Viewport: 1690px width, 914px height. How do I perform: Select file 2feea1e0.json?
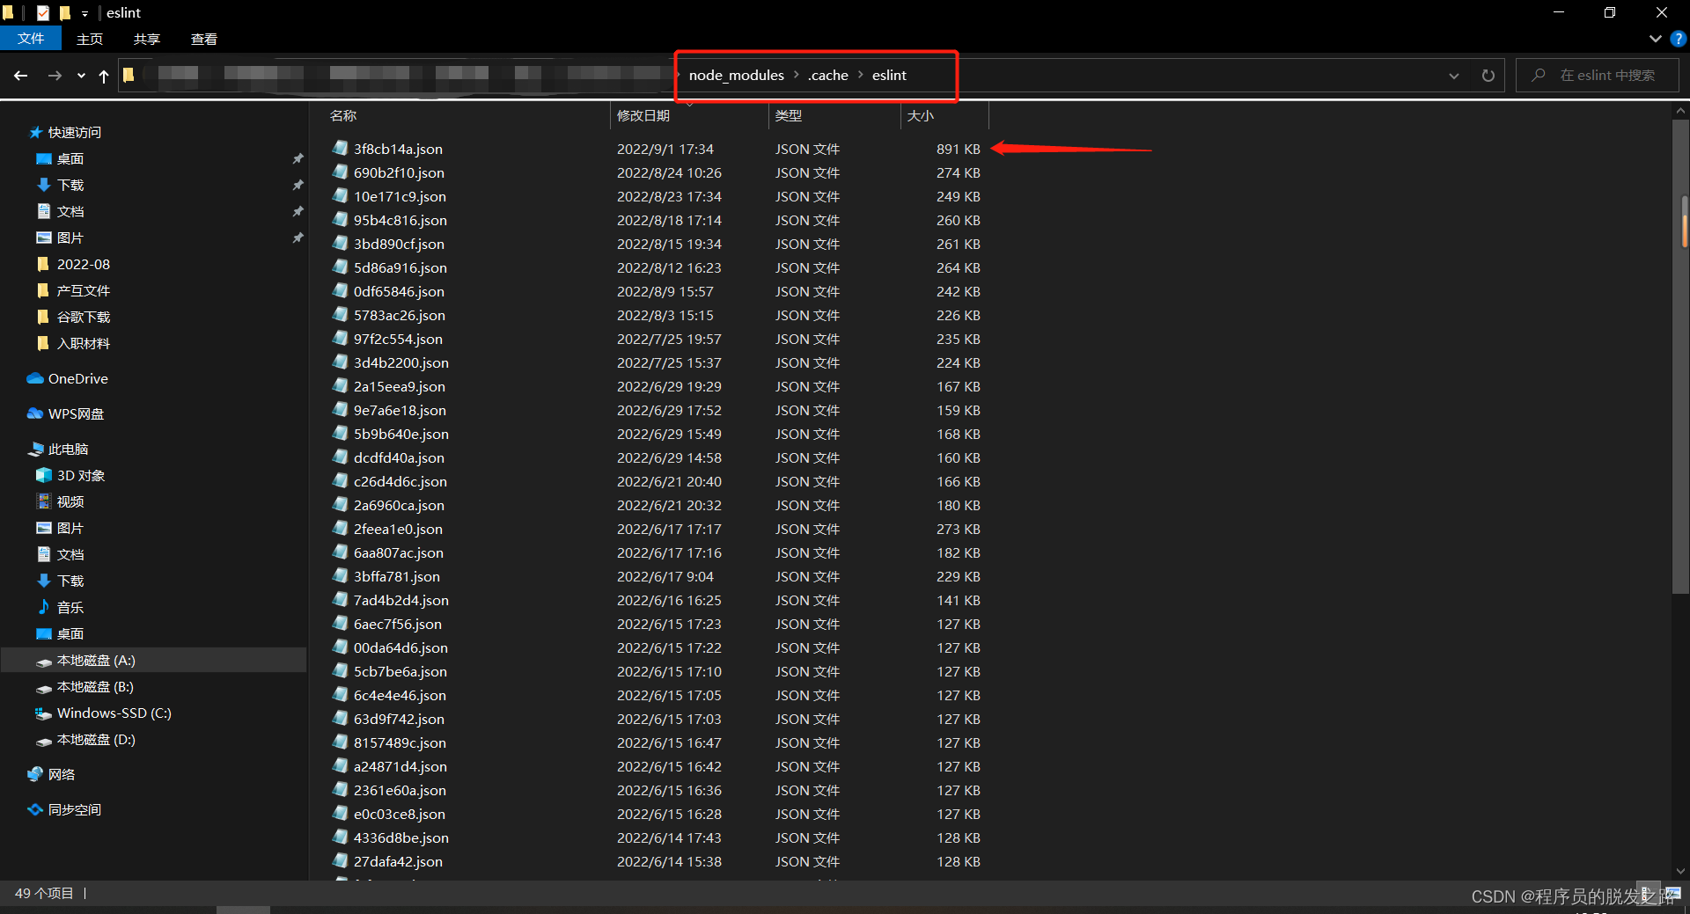point(398,529)
